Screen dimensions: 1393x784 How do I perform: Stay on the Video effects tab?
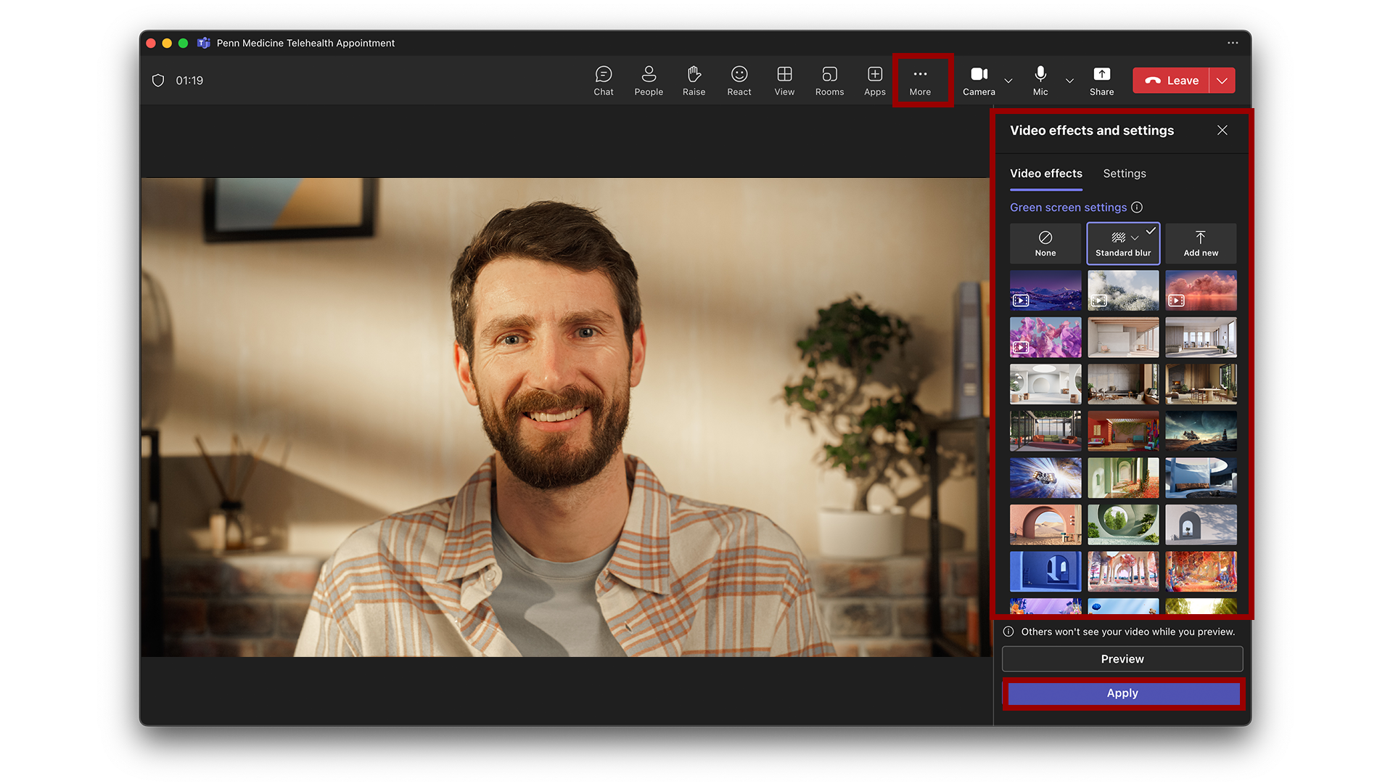(1045, 173)
